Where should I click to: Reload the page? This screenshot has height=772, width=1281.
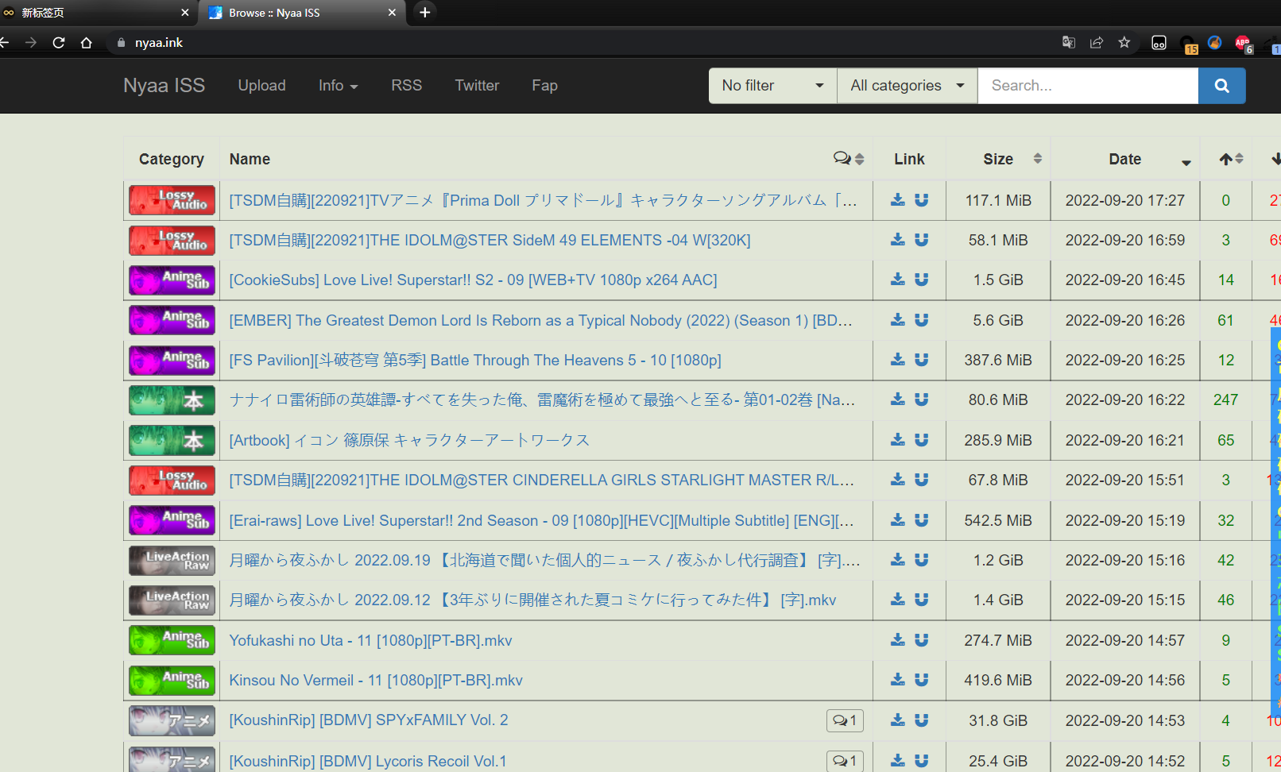coord(59,43)
